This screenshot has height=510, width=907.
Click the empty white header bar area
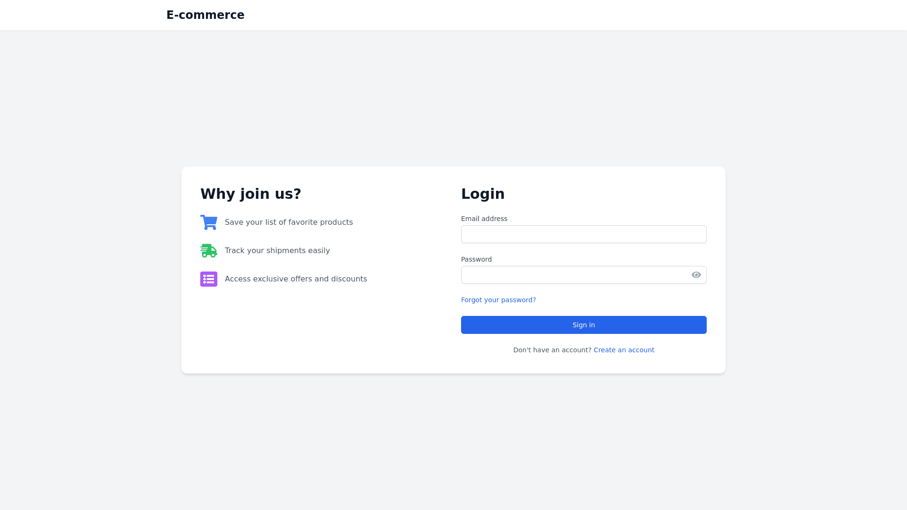coord(567,15)
